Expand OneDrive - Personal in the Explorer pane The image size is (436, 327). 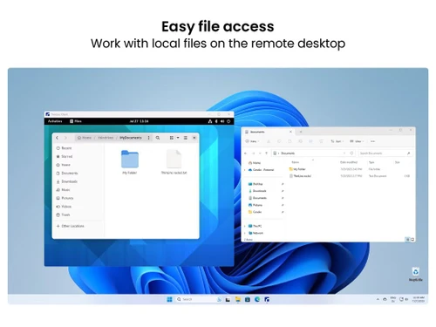click(245, 170)
